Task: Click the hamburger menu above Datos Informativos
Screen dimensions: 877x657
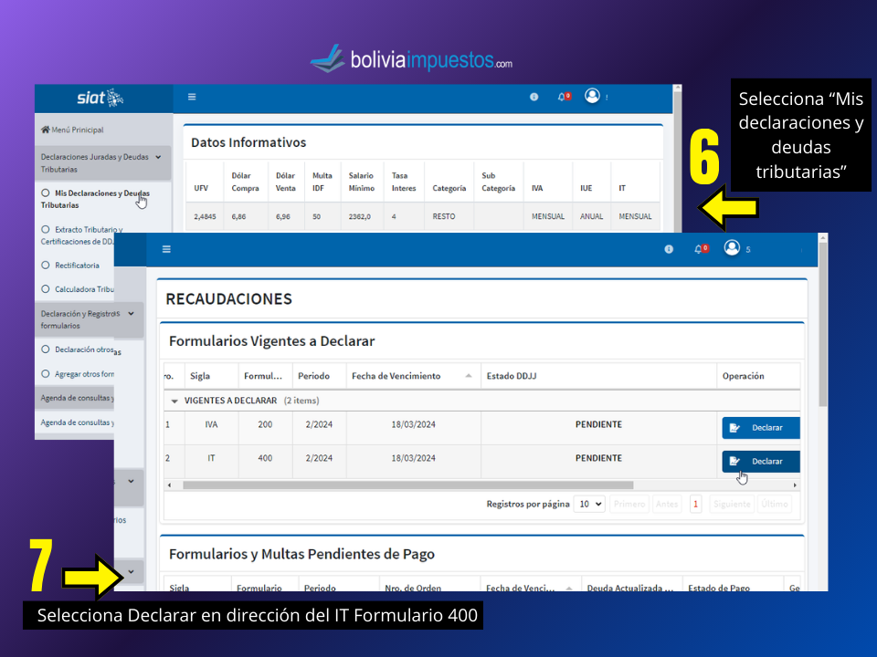Action: coord(192,97)
